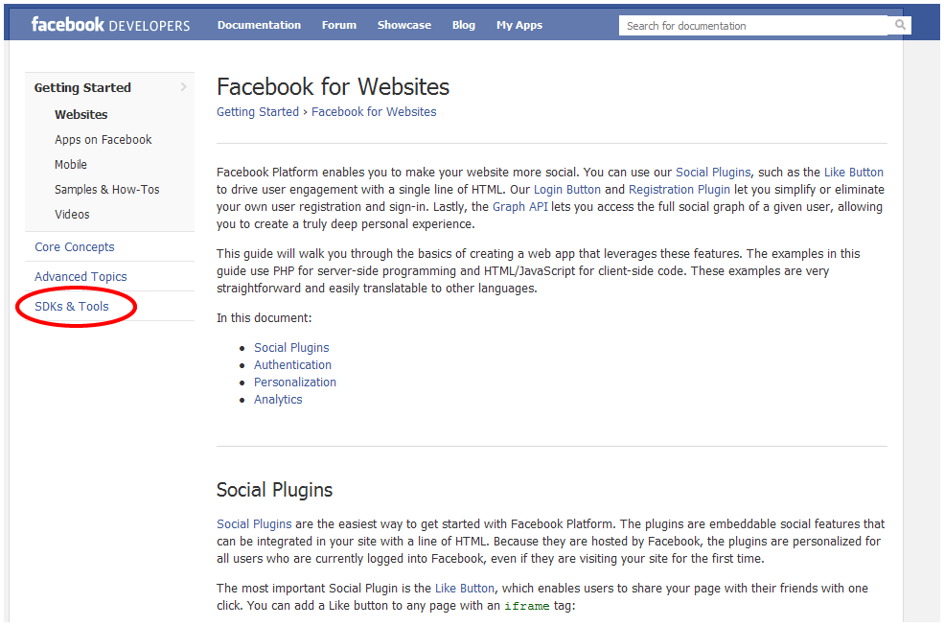This screenshot has width=944, height=626.
Task: Expand Core Concepts in sidebar
Action: (75, 246)
